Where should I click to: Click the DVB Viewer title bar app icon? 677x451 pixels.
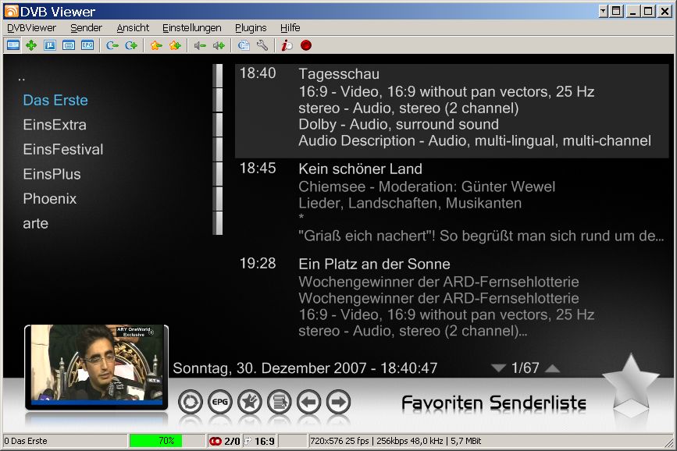point(11,11)
